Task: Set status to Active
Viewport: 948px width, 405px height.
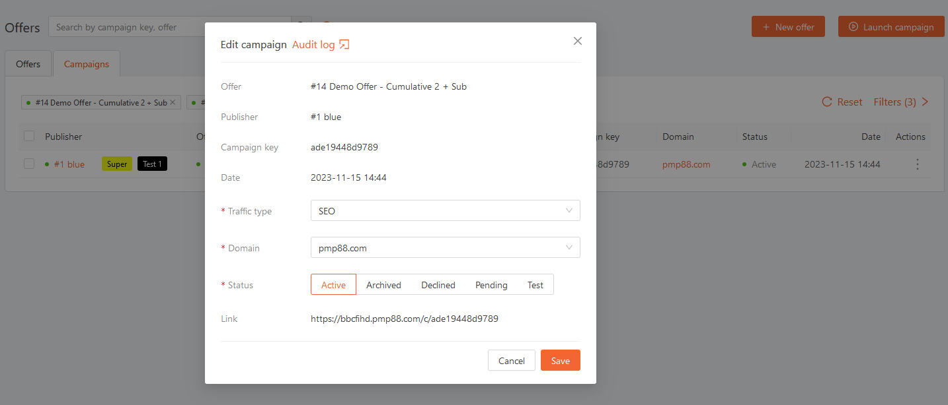Action: click(x=333, y=285)
